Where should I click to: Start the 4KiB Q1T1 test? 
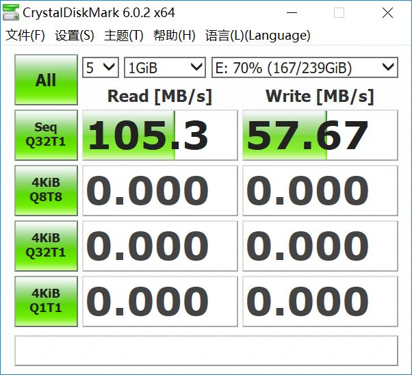[x=47, y=301]
